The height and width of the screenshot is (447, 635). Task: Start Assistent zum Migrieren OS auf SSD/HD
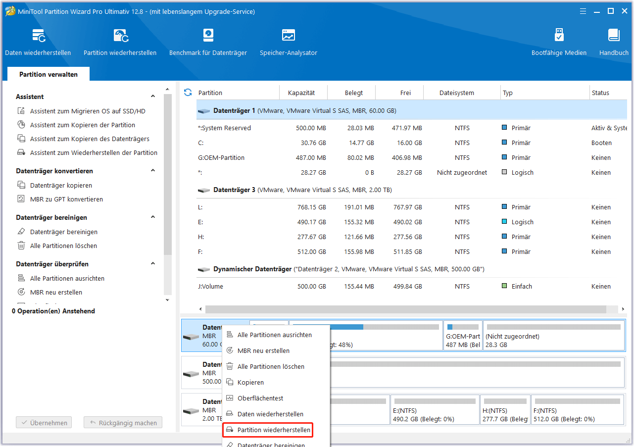click(87, 111)
